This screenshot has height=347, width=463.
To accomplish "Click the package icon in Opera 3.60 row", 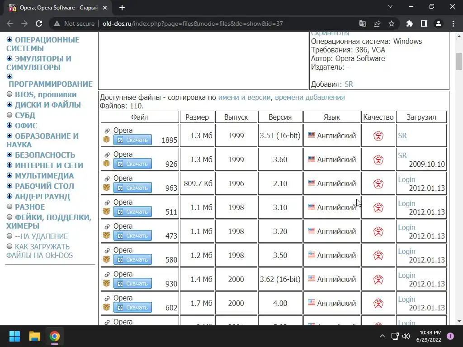I will click(x=107, y=163).
